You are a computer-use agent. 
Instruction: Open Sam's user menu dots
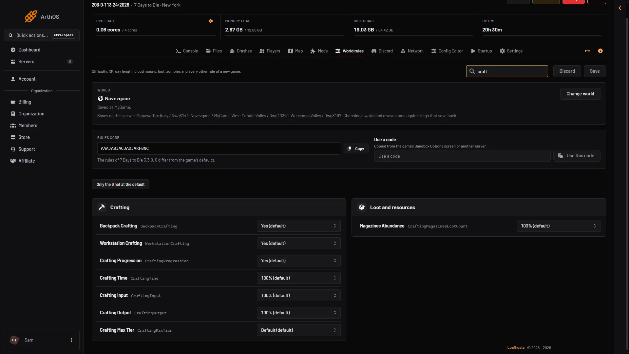tap(71, 340)
